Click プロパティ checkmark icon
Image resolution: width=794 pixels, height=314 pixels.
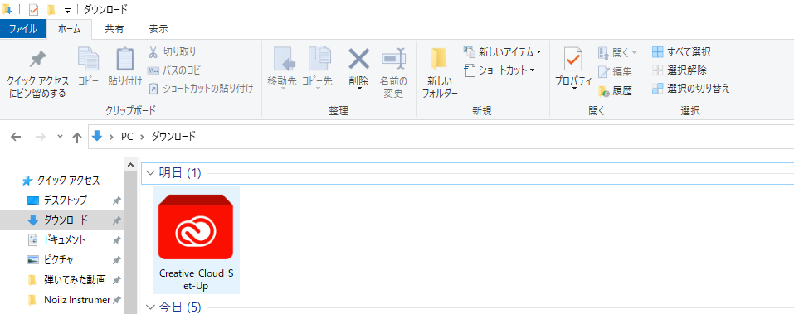[x=573, y=60]
